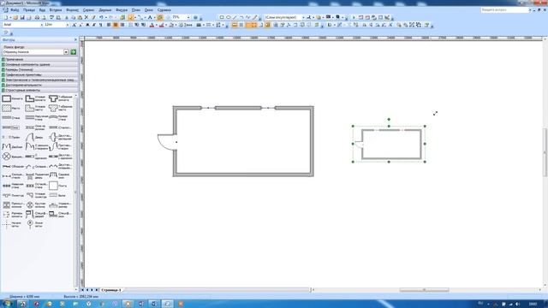
Task: Focus the Введите вопрос help field
Action: (x=504, y=10)
